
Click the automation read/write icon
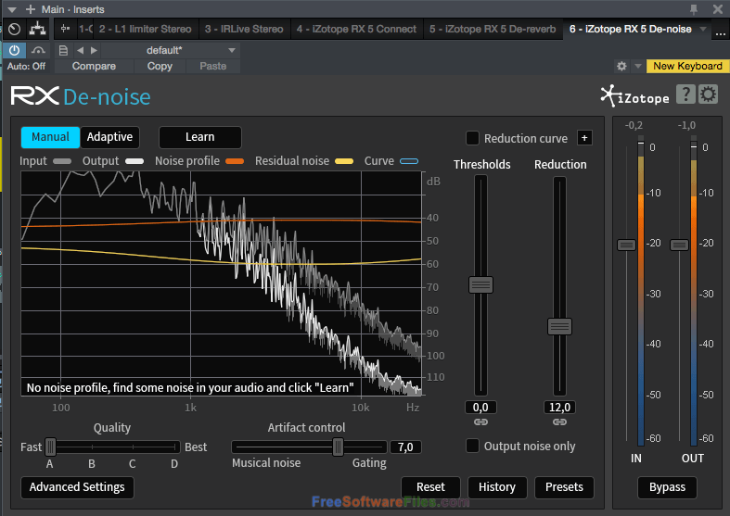[38, 50]
